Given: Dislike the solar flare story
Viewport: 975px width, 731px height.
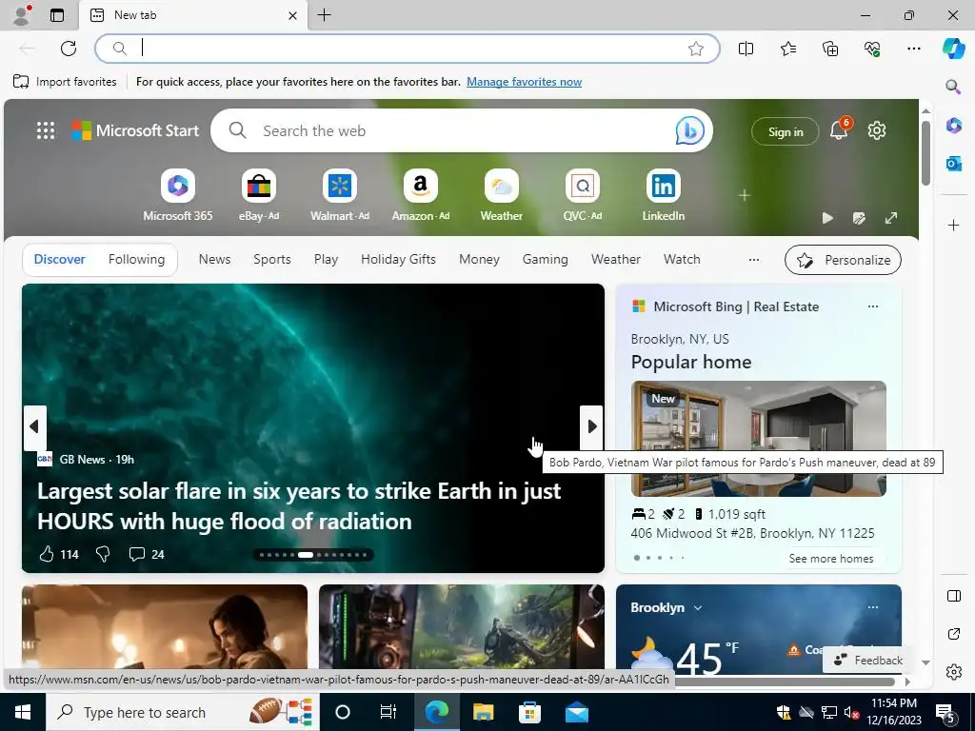Looking at the screenshot, I should [103, 554].
